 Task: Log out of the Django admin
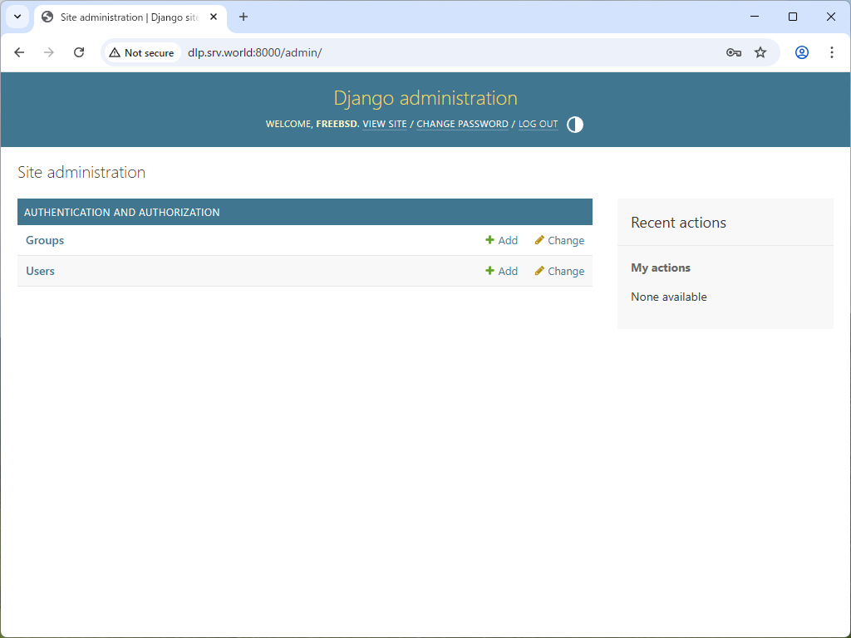(538, 124)
